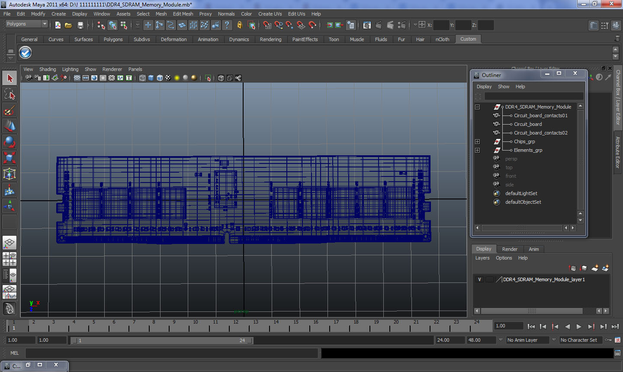Open render settings from the status line
Image resolution: width=623 pixels, height=372 pixels.
[x=402, y=25]
